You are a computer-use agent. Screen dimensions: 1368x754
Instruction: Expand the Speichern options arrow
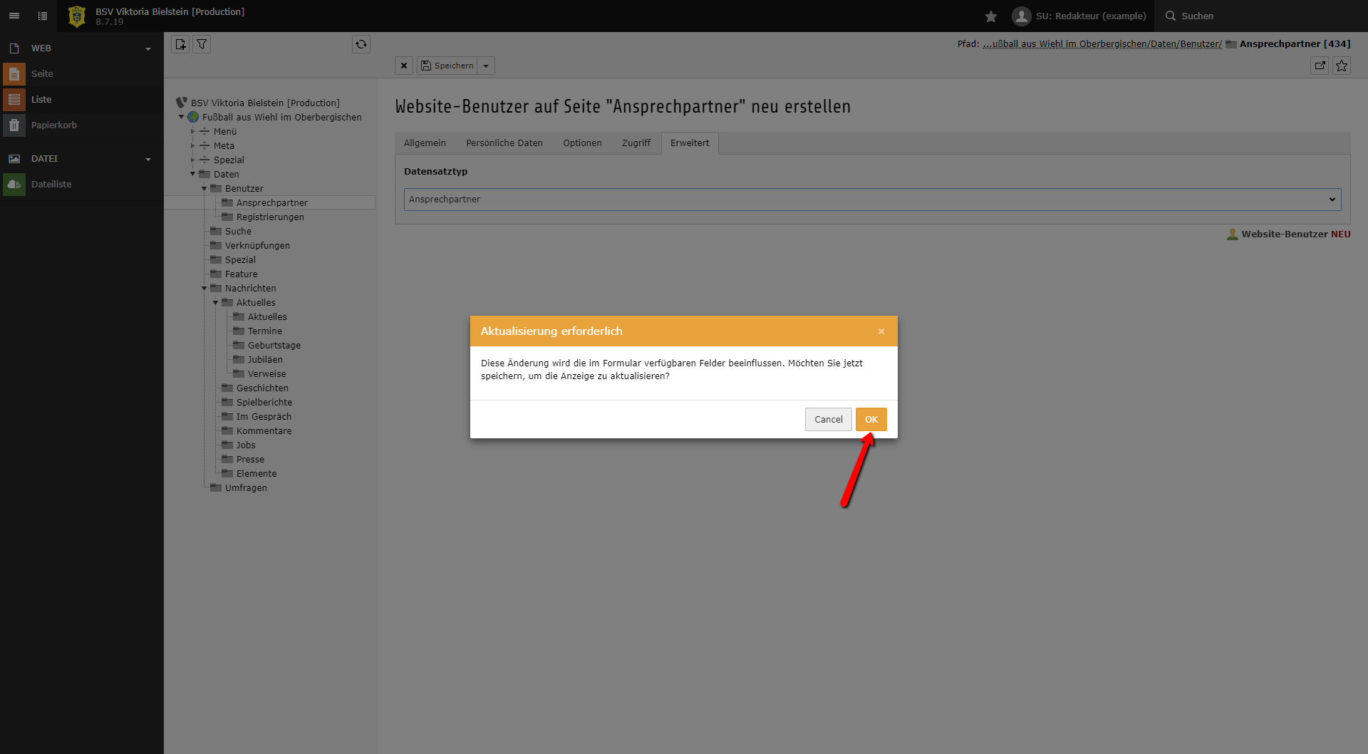[486, 66]
